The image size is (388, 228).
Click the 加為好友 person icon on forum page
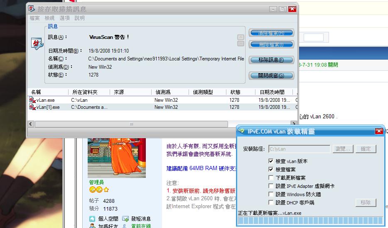(x=92, y=226)
